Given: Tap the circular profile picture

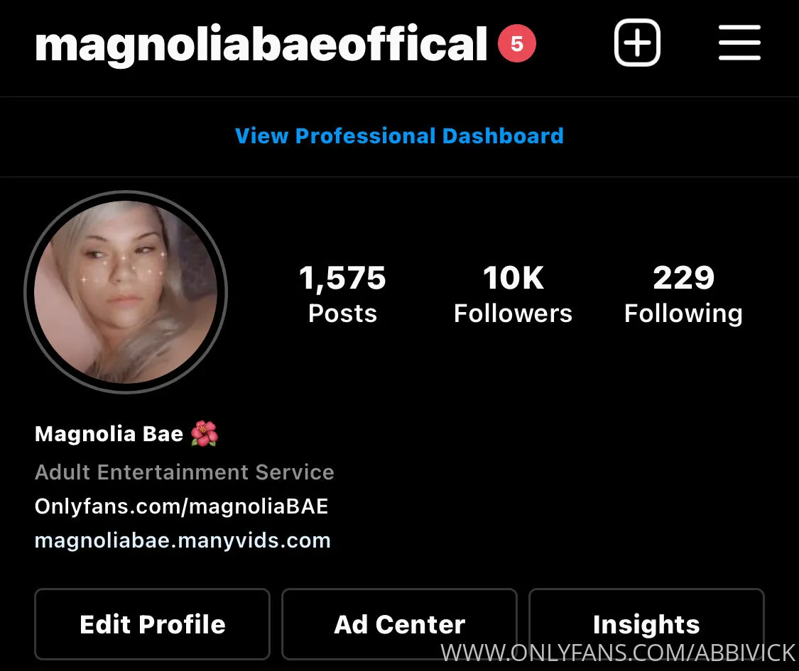Looking at the screenshot, I should pos(126,292).
